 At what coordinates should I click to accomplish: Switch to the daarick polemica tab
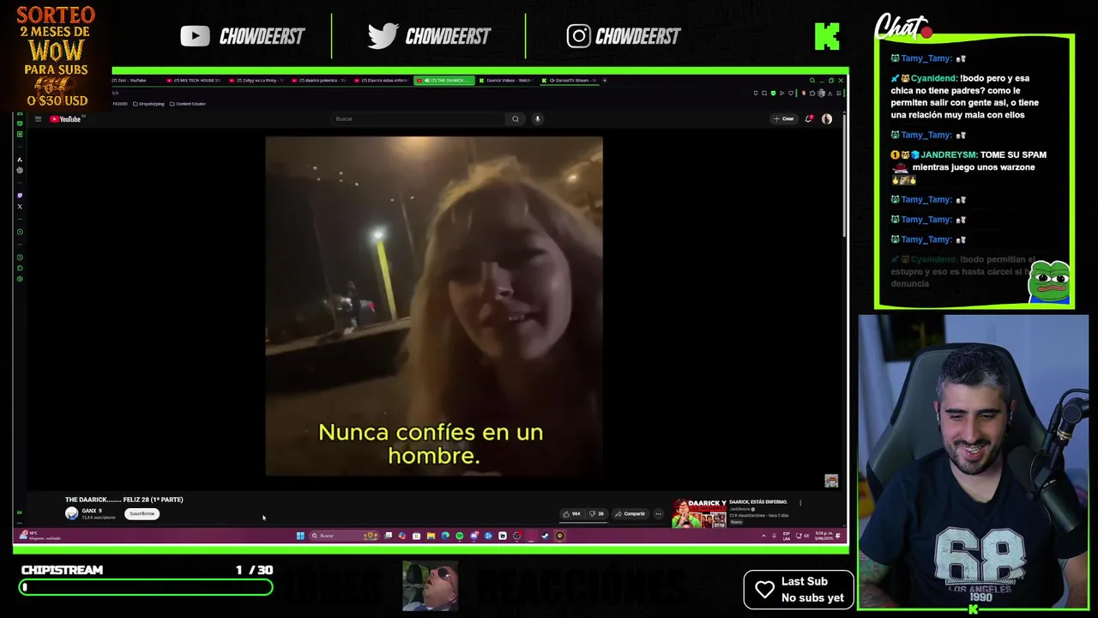click(320, 81)
